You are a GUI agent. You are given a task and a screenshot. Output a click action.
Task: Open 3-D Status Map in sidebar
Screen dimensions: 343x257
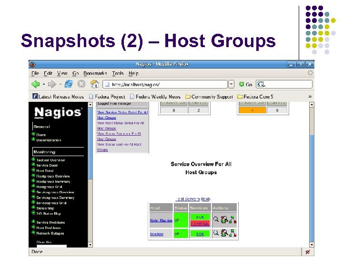pyautogui.click(x=49, y=214)
